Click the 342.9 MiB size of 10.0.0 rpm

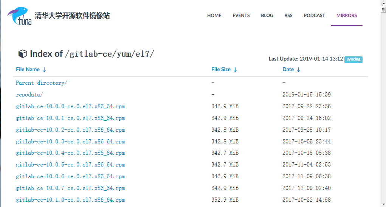[x=225, y=106]
